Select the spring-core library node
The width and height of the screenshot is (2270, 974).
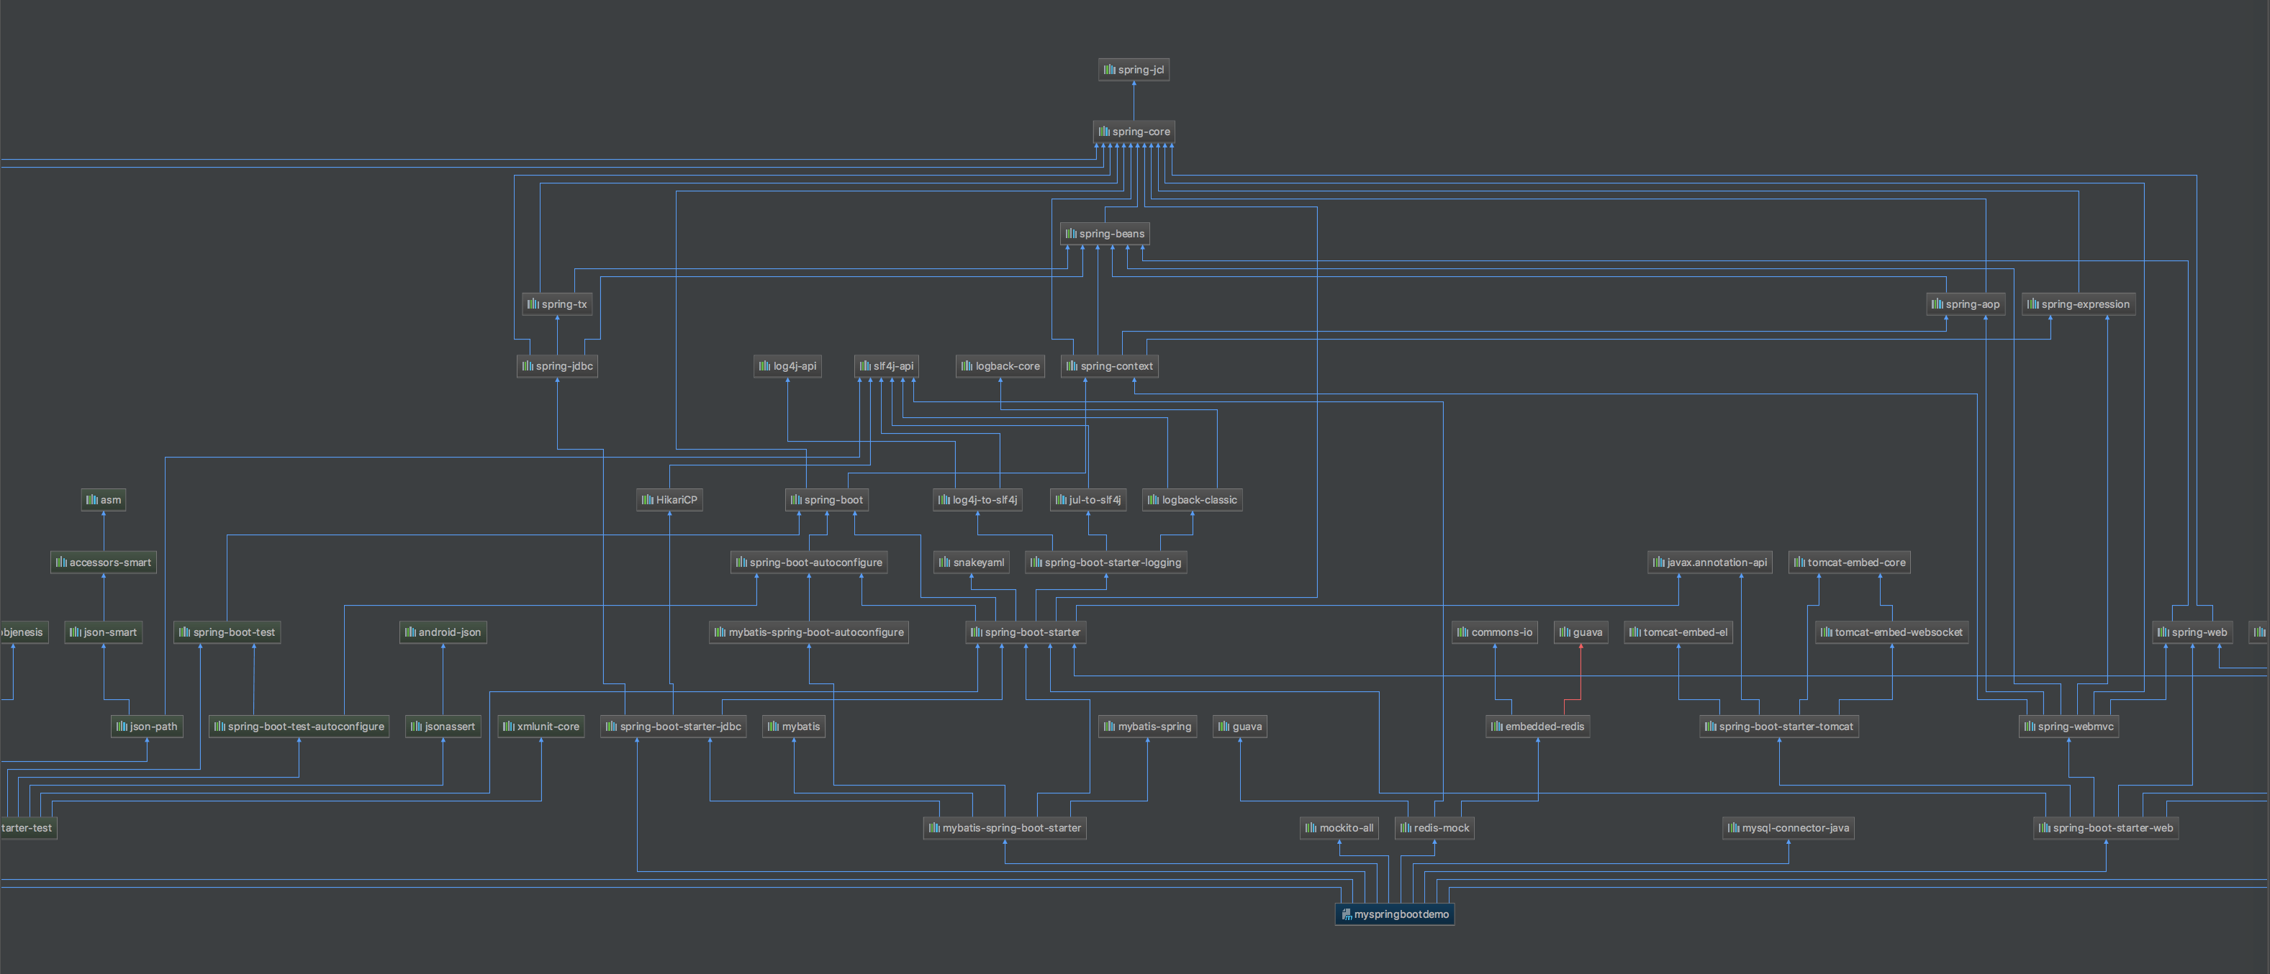(x=1134, y=131)
